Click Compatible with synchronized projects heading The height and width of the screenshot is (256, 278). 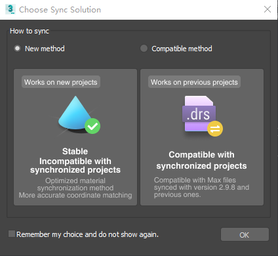pyautogui.click(x=201, y=160)
